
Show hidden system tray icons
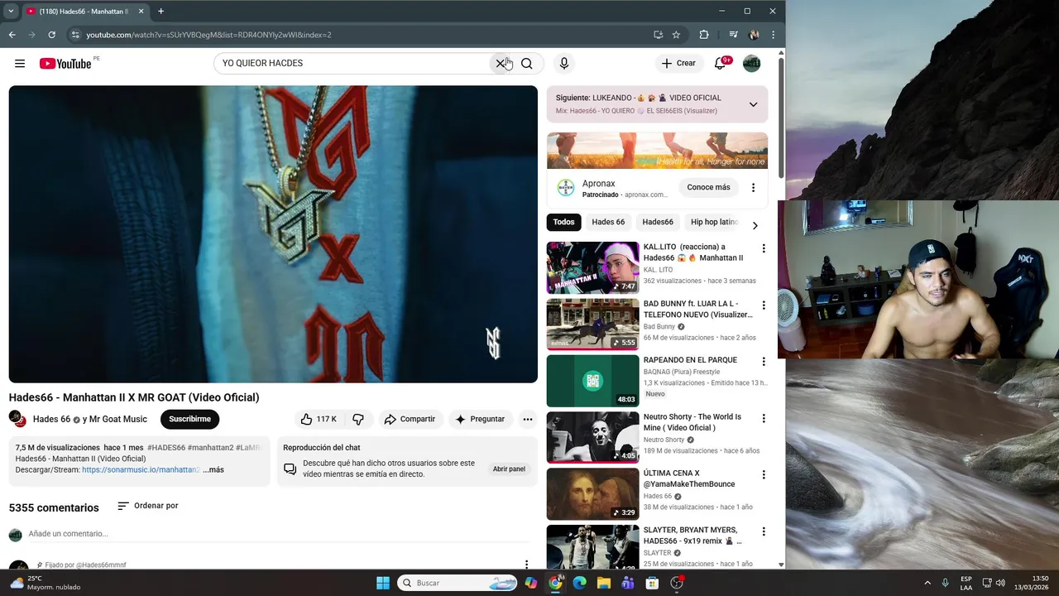(927, 583)
